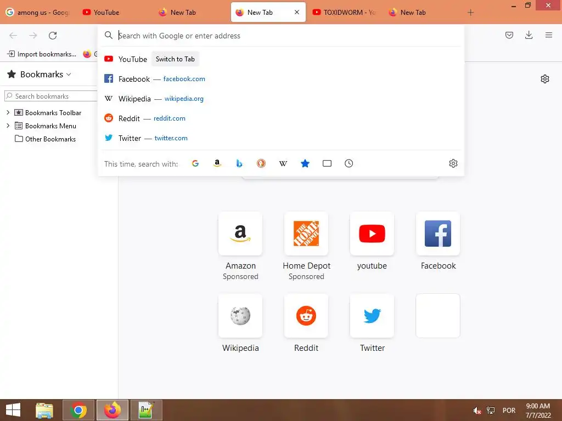The width and height of the screenshot is (562, 421).
Task: Click the forward arrow button
Action: tap(33, 36)
